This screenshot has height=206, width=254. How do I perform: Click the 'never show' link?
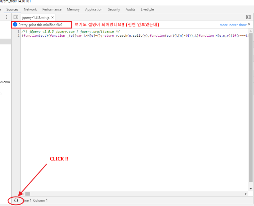point(238,25)
